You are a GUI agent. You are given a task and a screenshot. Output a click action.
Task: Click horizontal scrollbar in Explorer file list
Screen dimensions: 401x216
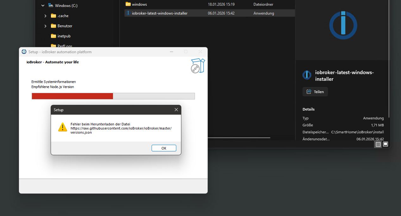pos(239,138)
